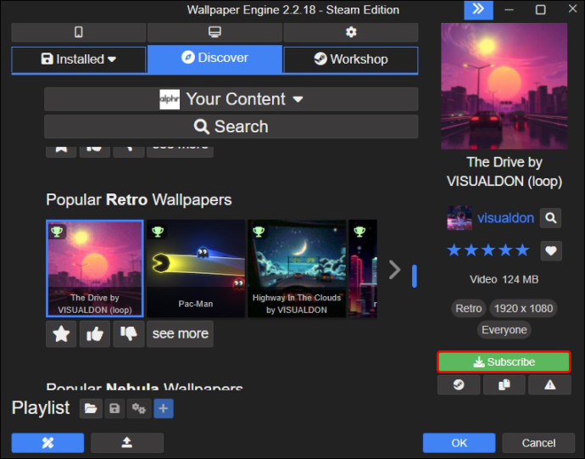The image size is (585, 459).
Task: Toggle the star favorite button for Retro
Action: [x=61, y=333]
